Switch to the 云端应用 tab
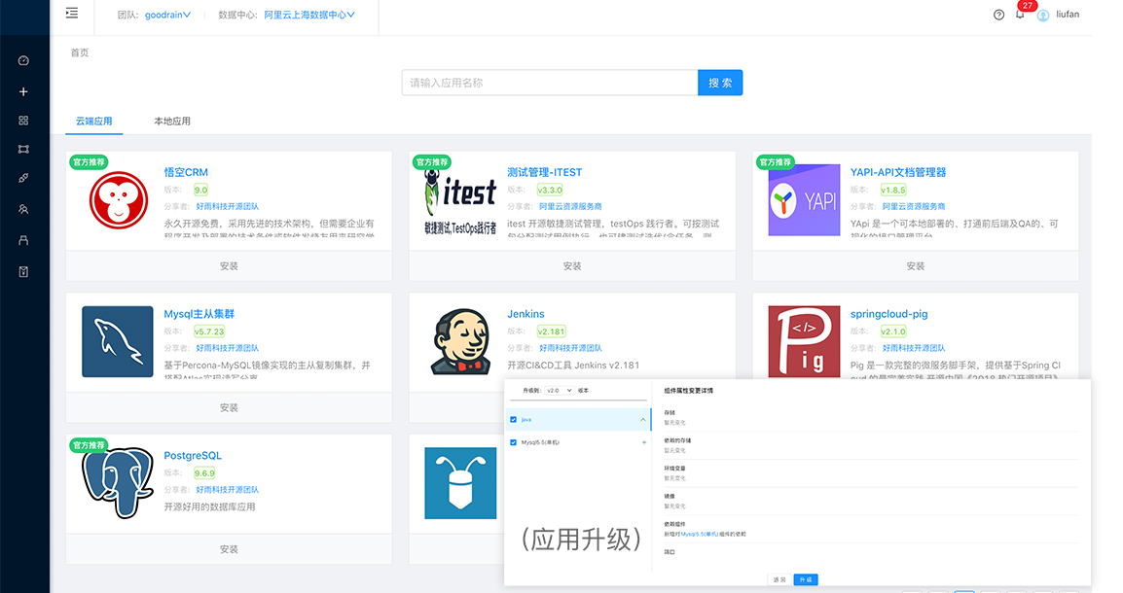Screen dimensions: 1123x593 (94, 121)
